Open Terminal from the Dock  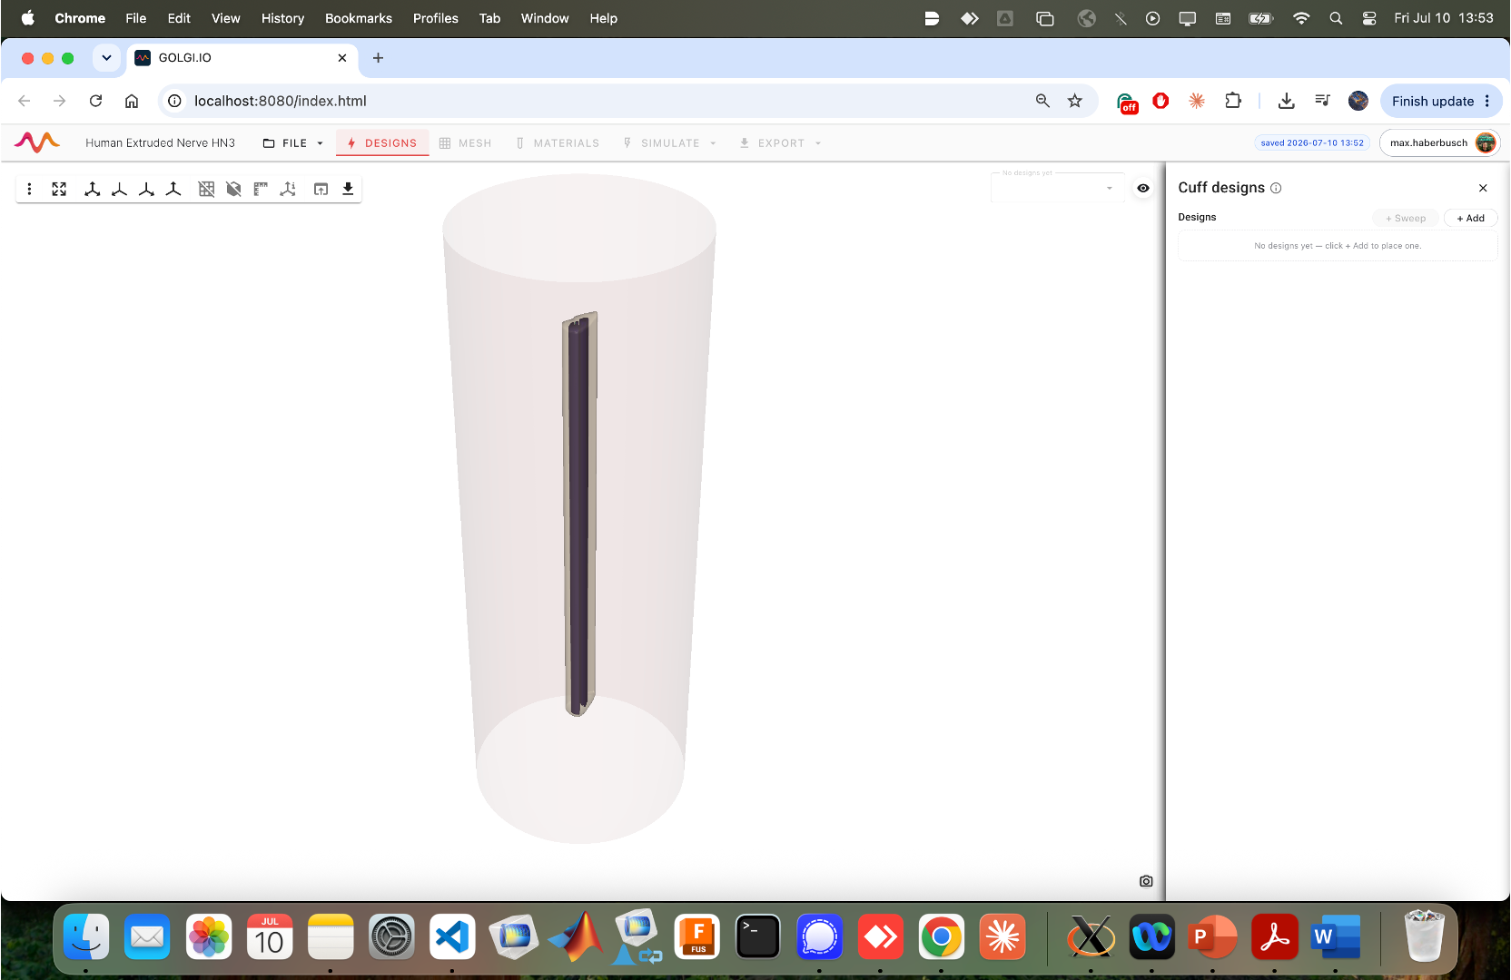point(758,936)
